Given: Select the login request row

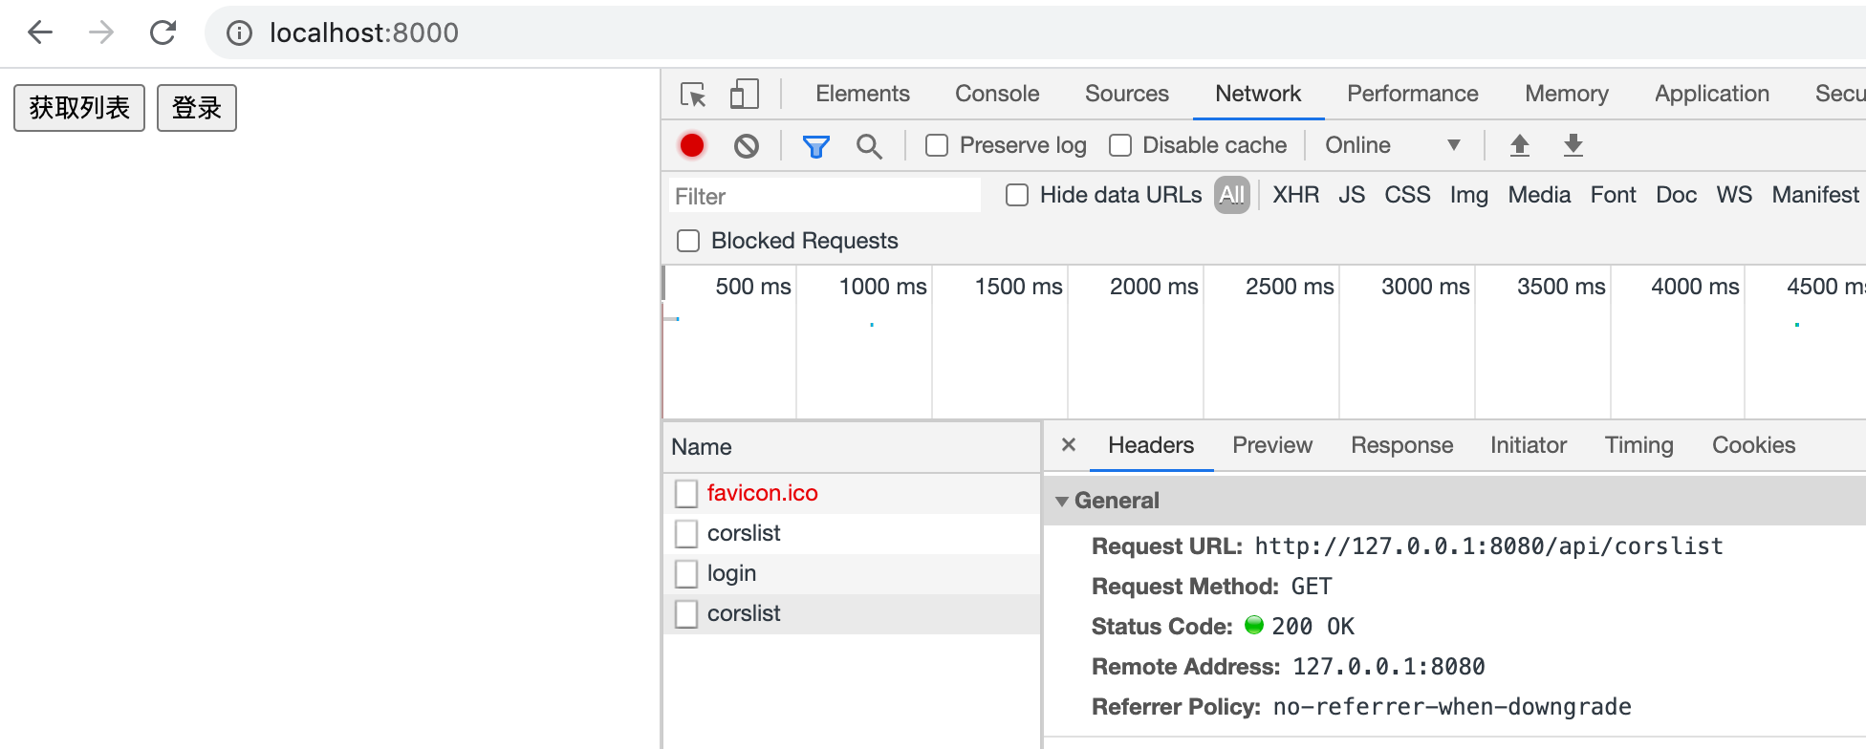Looking at the screenshot, I should click(851, 574).
